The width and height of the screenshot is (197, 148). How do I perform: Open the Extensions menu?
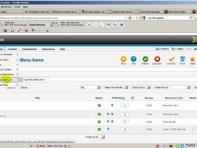click(x=48, y=49)
